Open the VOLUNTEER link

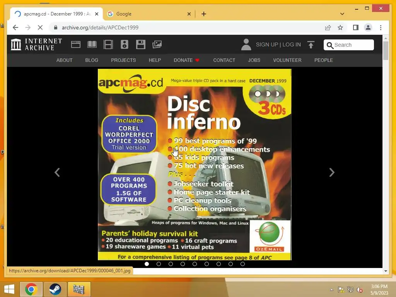pos(287,60)
